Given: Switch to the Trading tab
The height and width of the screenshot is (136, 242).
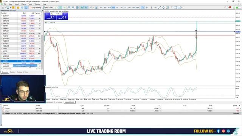Looking at the screenshot, I should click(x=20, y=72).
